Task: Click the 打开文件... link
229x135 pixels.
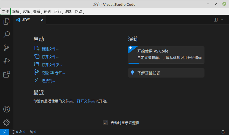Action: (50, 57)
